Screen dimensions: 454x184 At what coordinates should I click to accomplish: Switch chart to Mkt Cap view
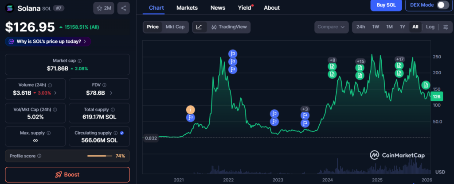pyautogui.click(x=175, y=27)
